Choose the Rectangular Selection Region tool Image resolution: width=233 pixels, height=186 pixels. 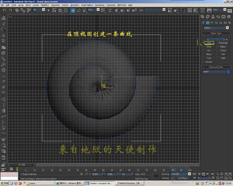(60, 10)
